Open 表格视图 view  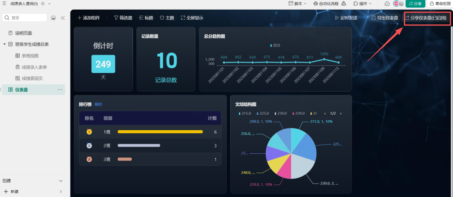click(30, 56)
